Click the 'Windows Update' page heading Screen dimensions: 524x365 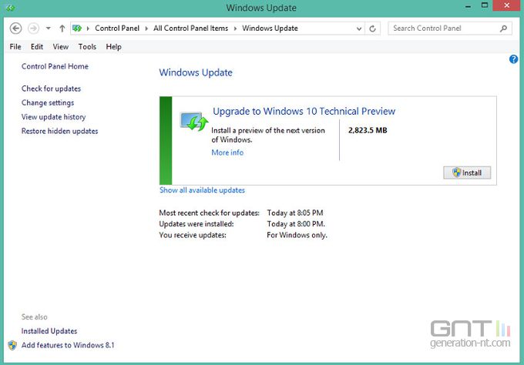tap(196, 72)
